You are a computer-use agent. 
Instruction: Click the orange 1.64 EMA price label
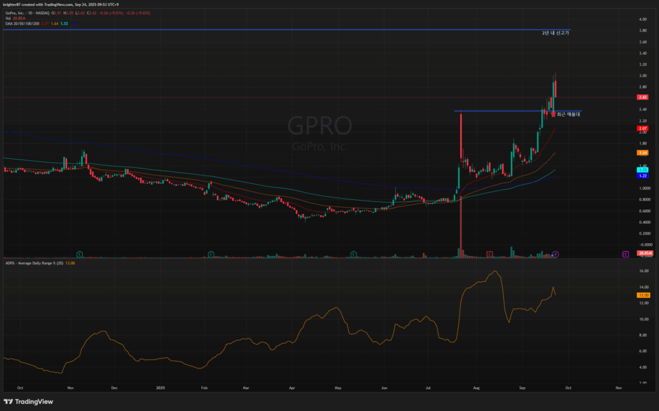click(x=643, y=153)
